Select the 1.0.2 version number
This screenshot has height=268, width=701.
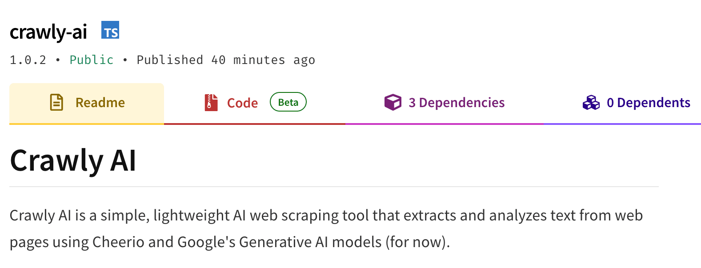(28, 60)
